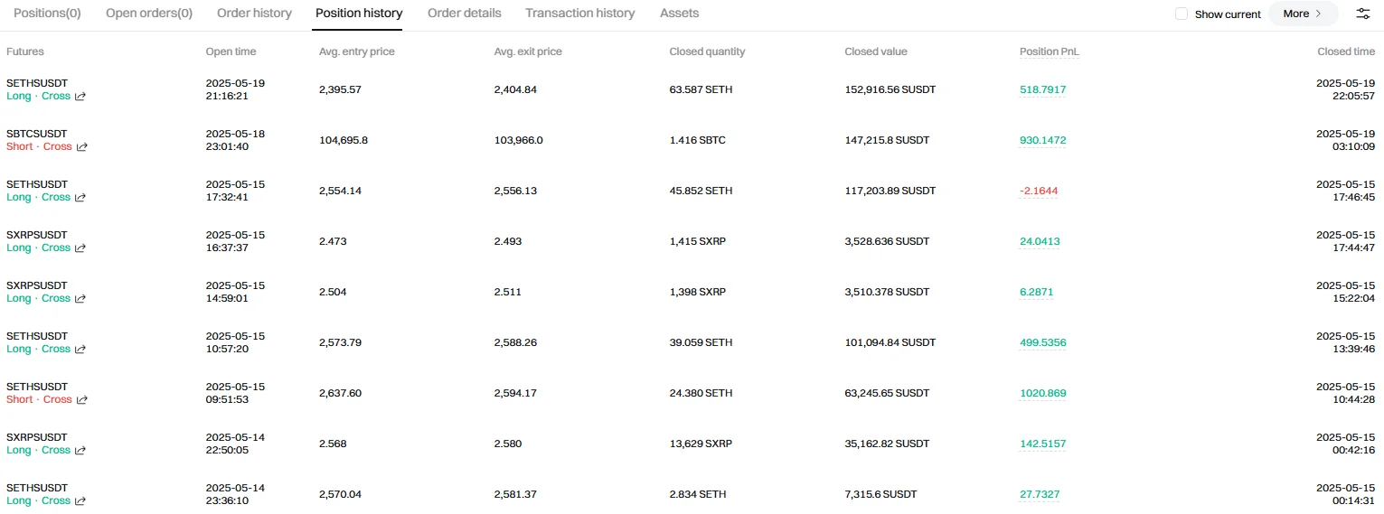This screenshot has height=514, width=1384.
Task: Open share icon for SXRPSUSDT 14:59:01 position
Action: pos(81,299)
